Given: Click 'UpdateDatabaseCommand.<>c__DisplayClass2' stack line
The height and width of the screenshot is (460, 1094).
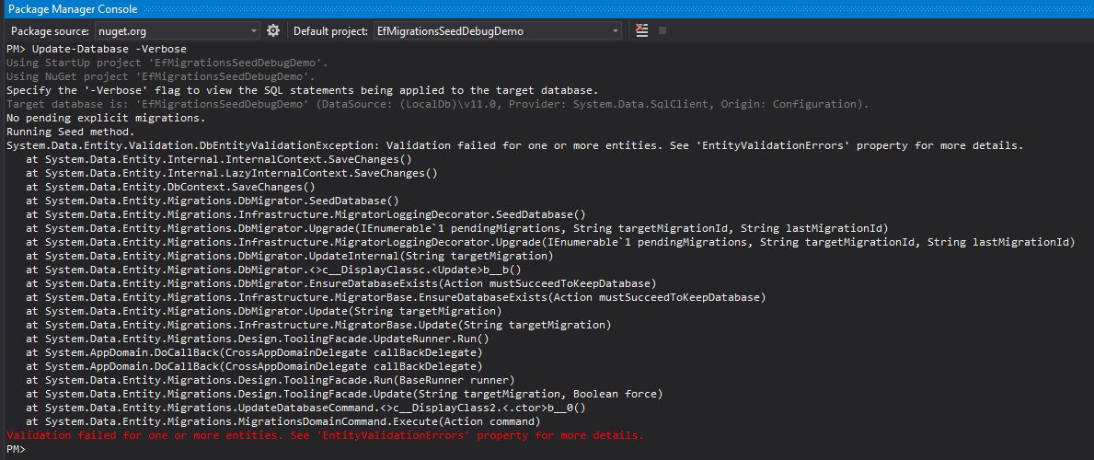Looking at the screenshot, I should [x=305, y=408].
